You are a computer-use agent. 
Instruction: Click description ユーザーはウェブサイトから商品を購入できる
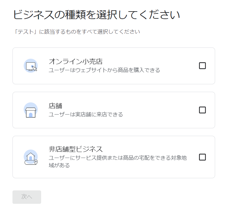coord(104,70)
